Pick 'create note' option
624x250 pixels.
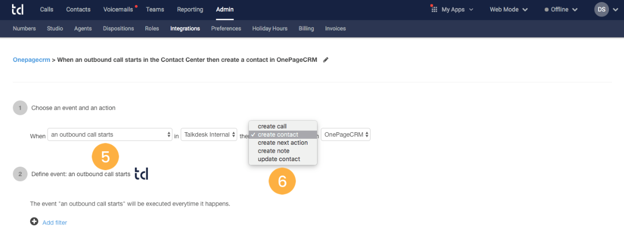click(x=283, y=151)
